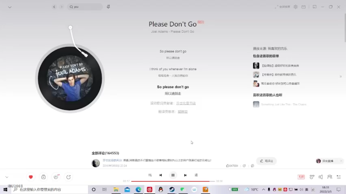Open the listen-to-identify microphone icon
The image size is (346, 194).
pos(109,7)
